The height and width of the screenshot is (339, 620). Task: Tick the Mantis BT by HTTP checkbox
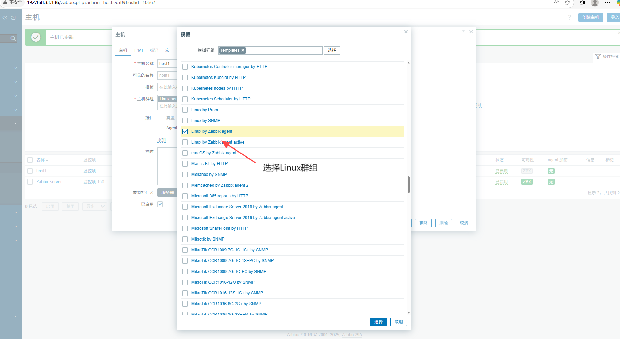pyautogui.click(x=185, y=164)
